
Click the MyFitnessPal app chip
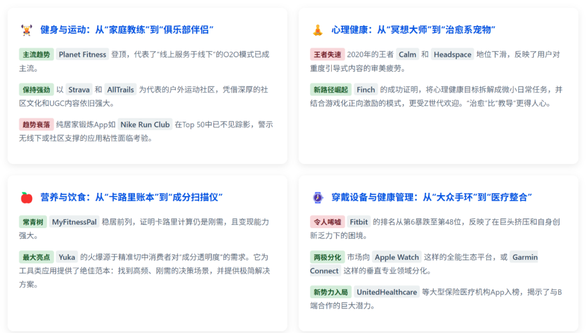coord(74,222)
